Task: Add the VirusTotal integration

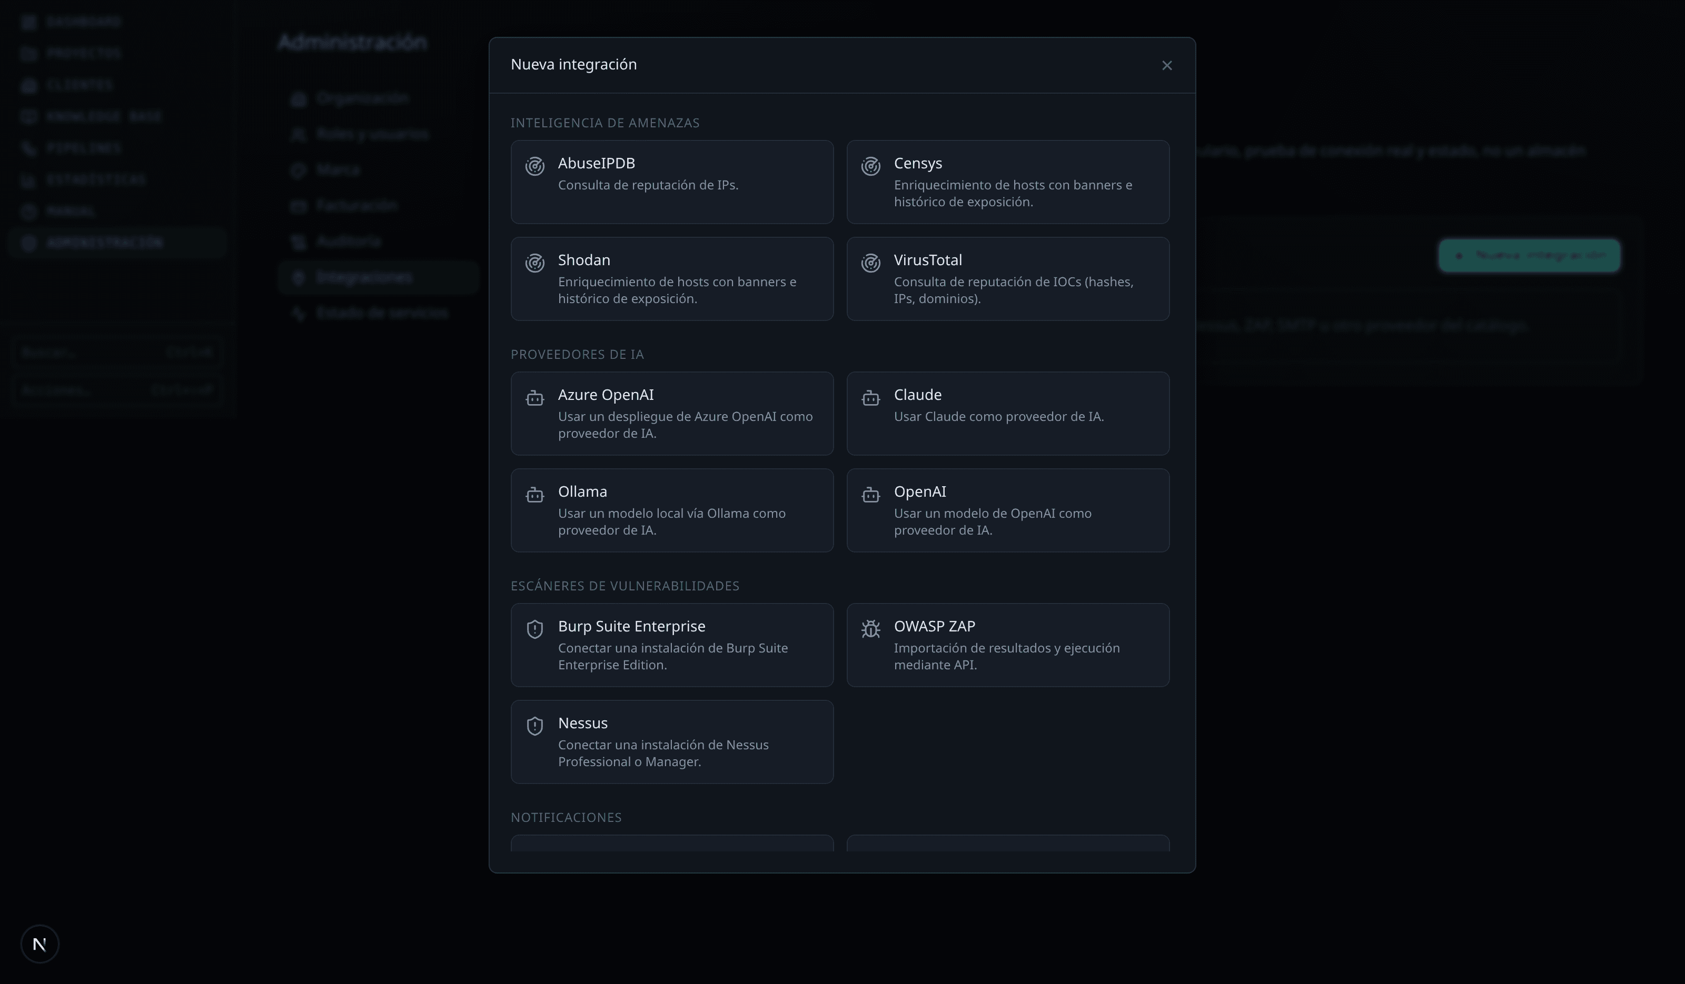Action: point(1008,278)
